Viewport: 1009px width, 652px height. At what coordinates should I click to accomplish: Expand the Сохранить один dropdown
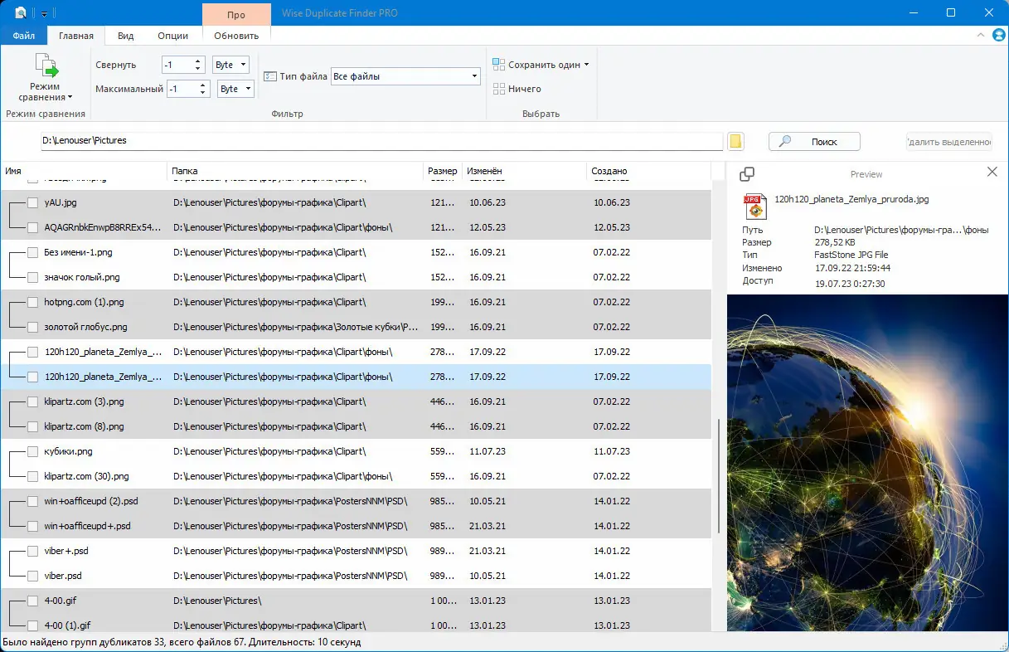click(586, 65)
